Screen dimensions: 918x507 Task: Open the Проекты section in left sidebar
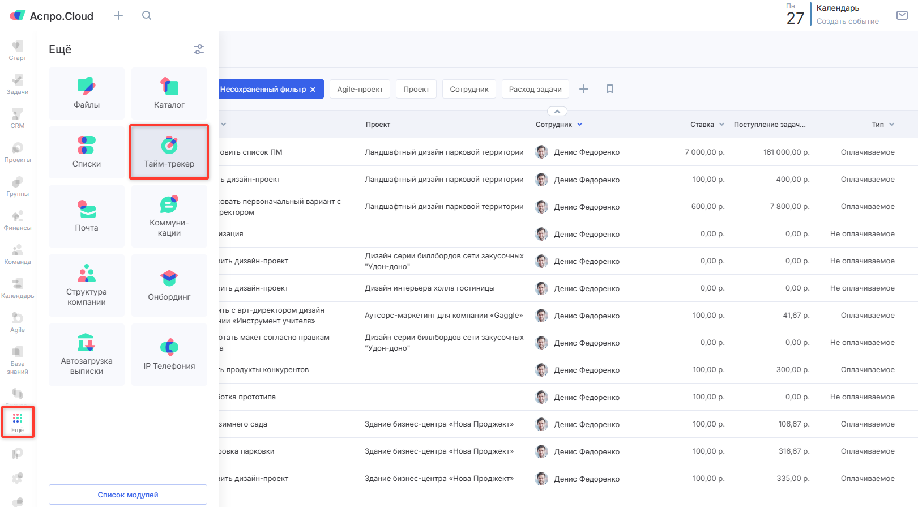point(18,153)
